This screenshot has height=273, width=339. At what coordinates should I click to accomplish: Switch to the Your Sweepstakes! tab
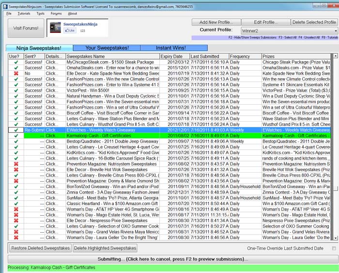(x=107, y=48)
